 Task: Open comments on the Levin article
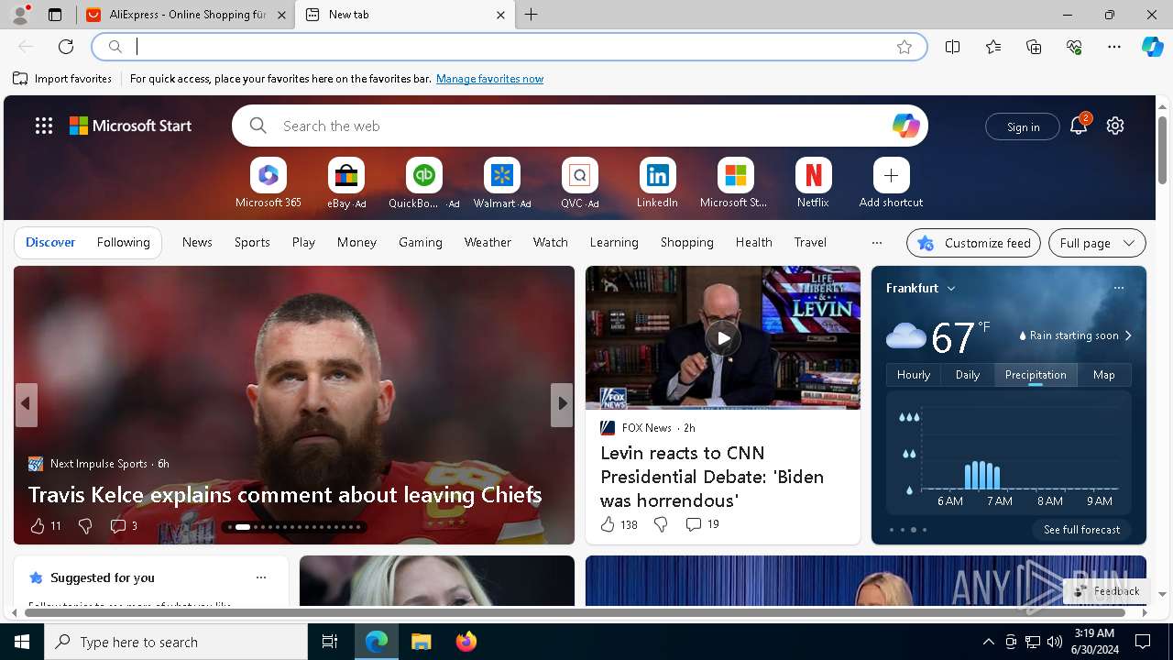701,524
